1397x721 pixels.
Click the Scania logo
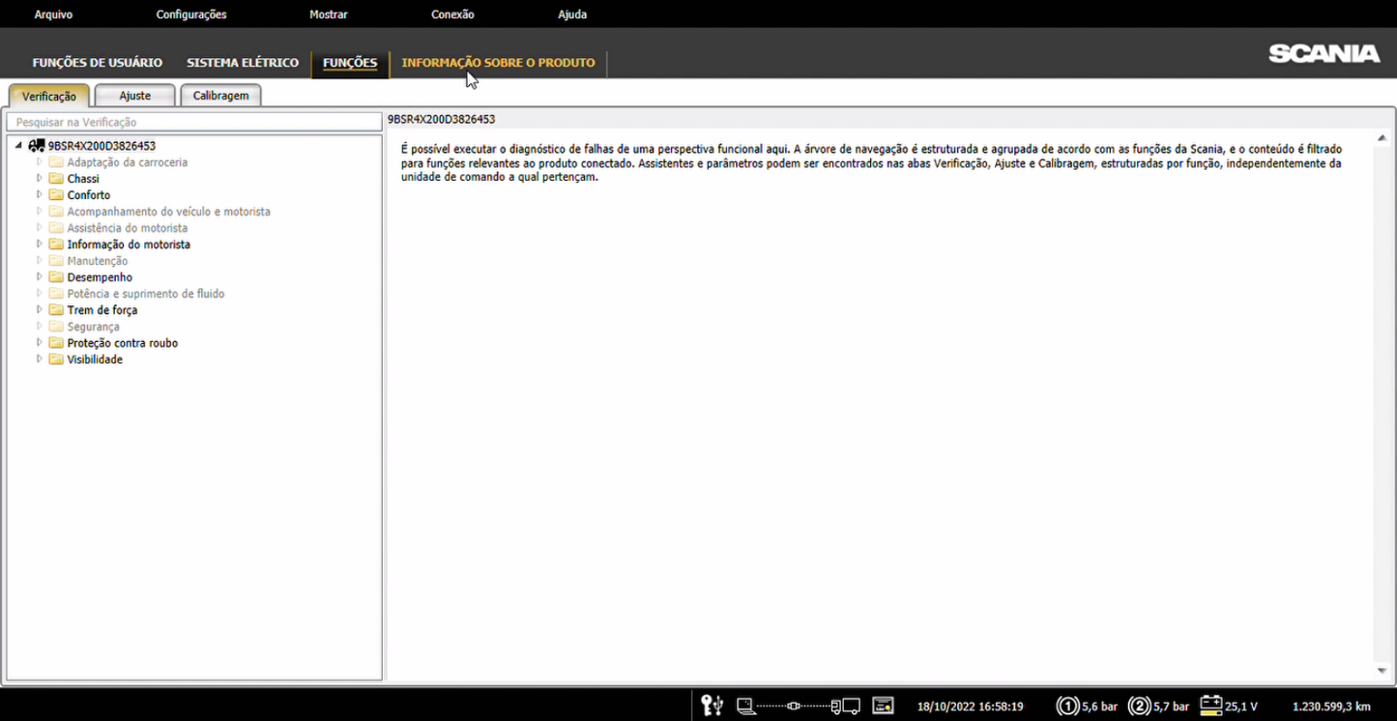click(1324, 54)
